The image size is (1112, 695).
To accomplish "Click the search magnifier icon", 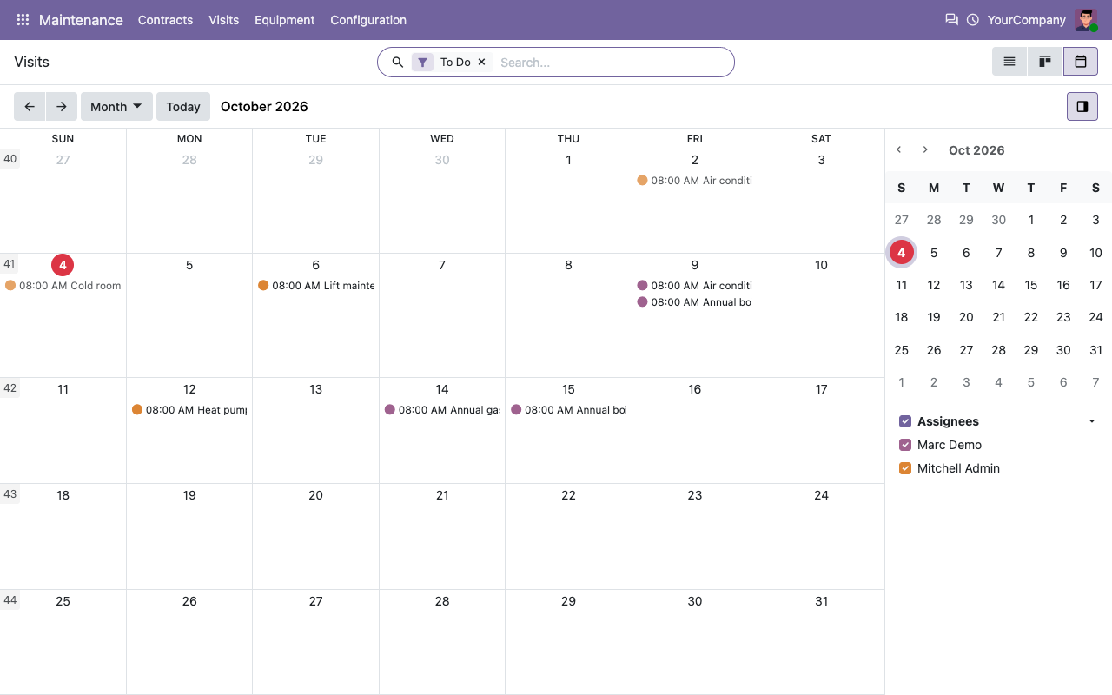I will pyautogui.click(x=398, y=63).
